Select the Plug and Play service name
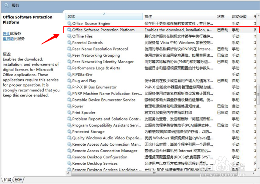Image resolution: width=260 pixels, height=184 pixels. (x=84, y=81)
